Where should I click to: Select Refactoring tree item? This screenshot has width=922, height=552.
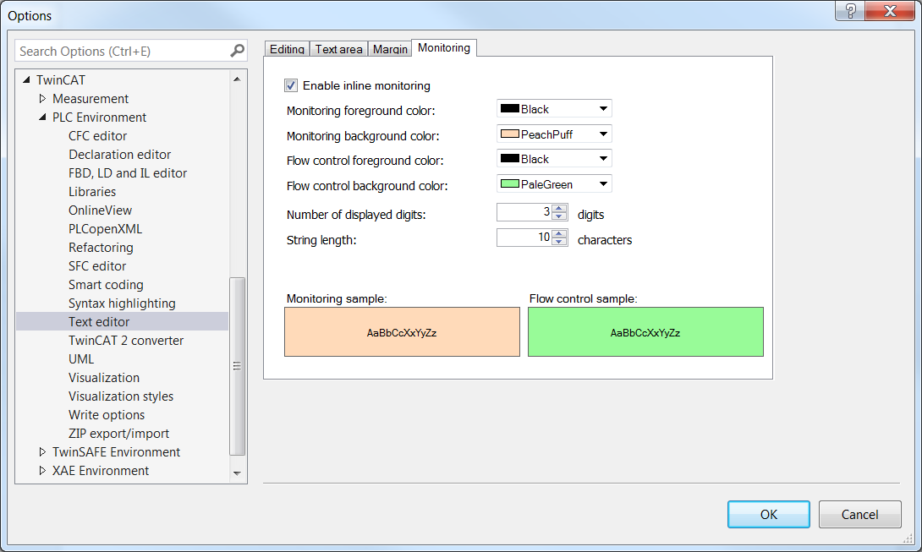(x=101, y=248)
